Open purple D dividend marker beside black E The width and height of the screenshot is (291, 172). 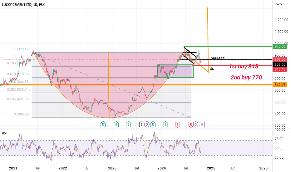pos(147,124)
